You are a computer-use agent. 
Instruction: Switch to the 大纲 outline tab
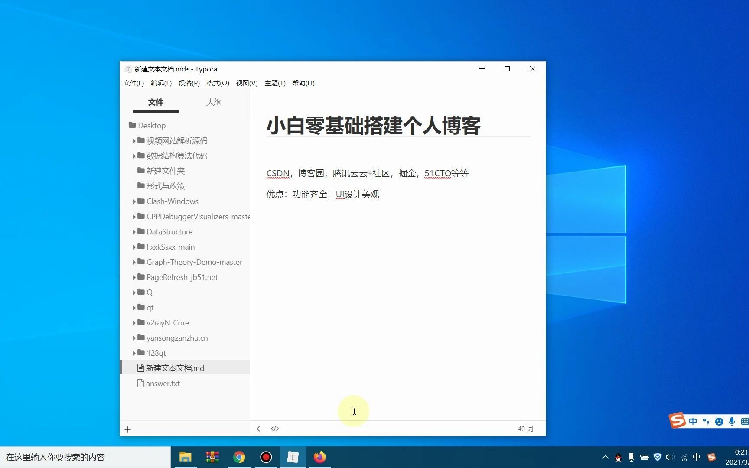pos(214,102)
